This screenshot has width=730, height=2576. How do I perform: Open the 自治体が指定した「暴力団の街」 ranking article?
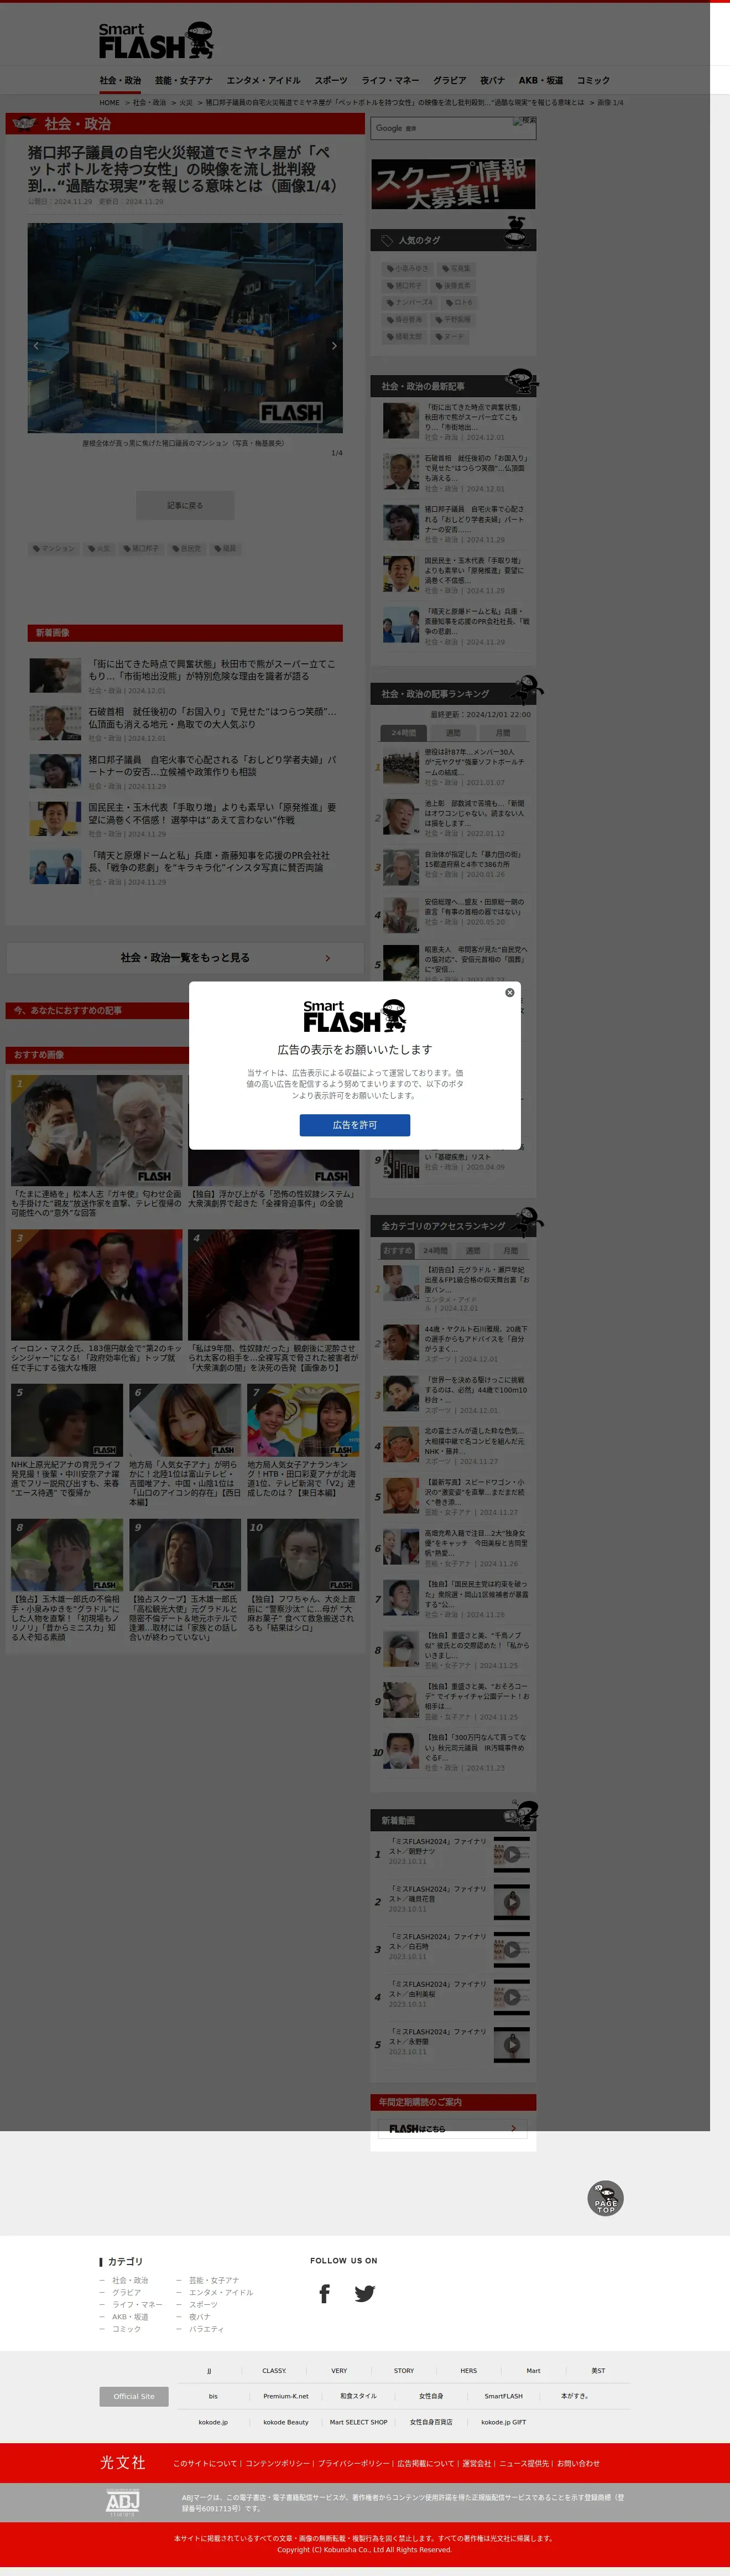[x=454, y=866]
